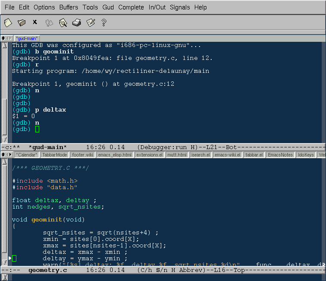
Task: Open the Complete menu
Action: pos(131,7)
